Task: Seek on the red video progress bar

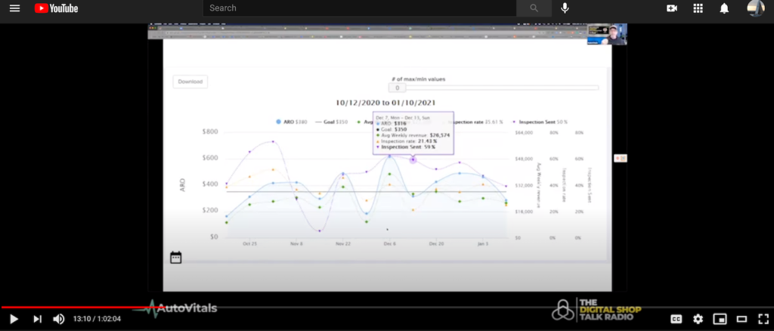Action: pos(387,308)
